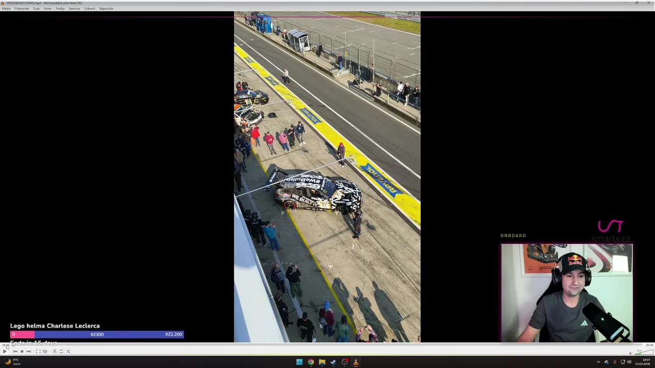This screenshot has width=655, height=368.
Task: Select VLC cone icon in taskbar
Action: pyautogui.click(x=356, y=362)
